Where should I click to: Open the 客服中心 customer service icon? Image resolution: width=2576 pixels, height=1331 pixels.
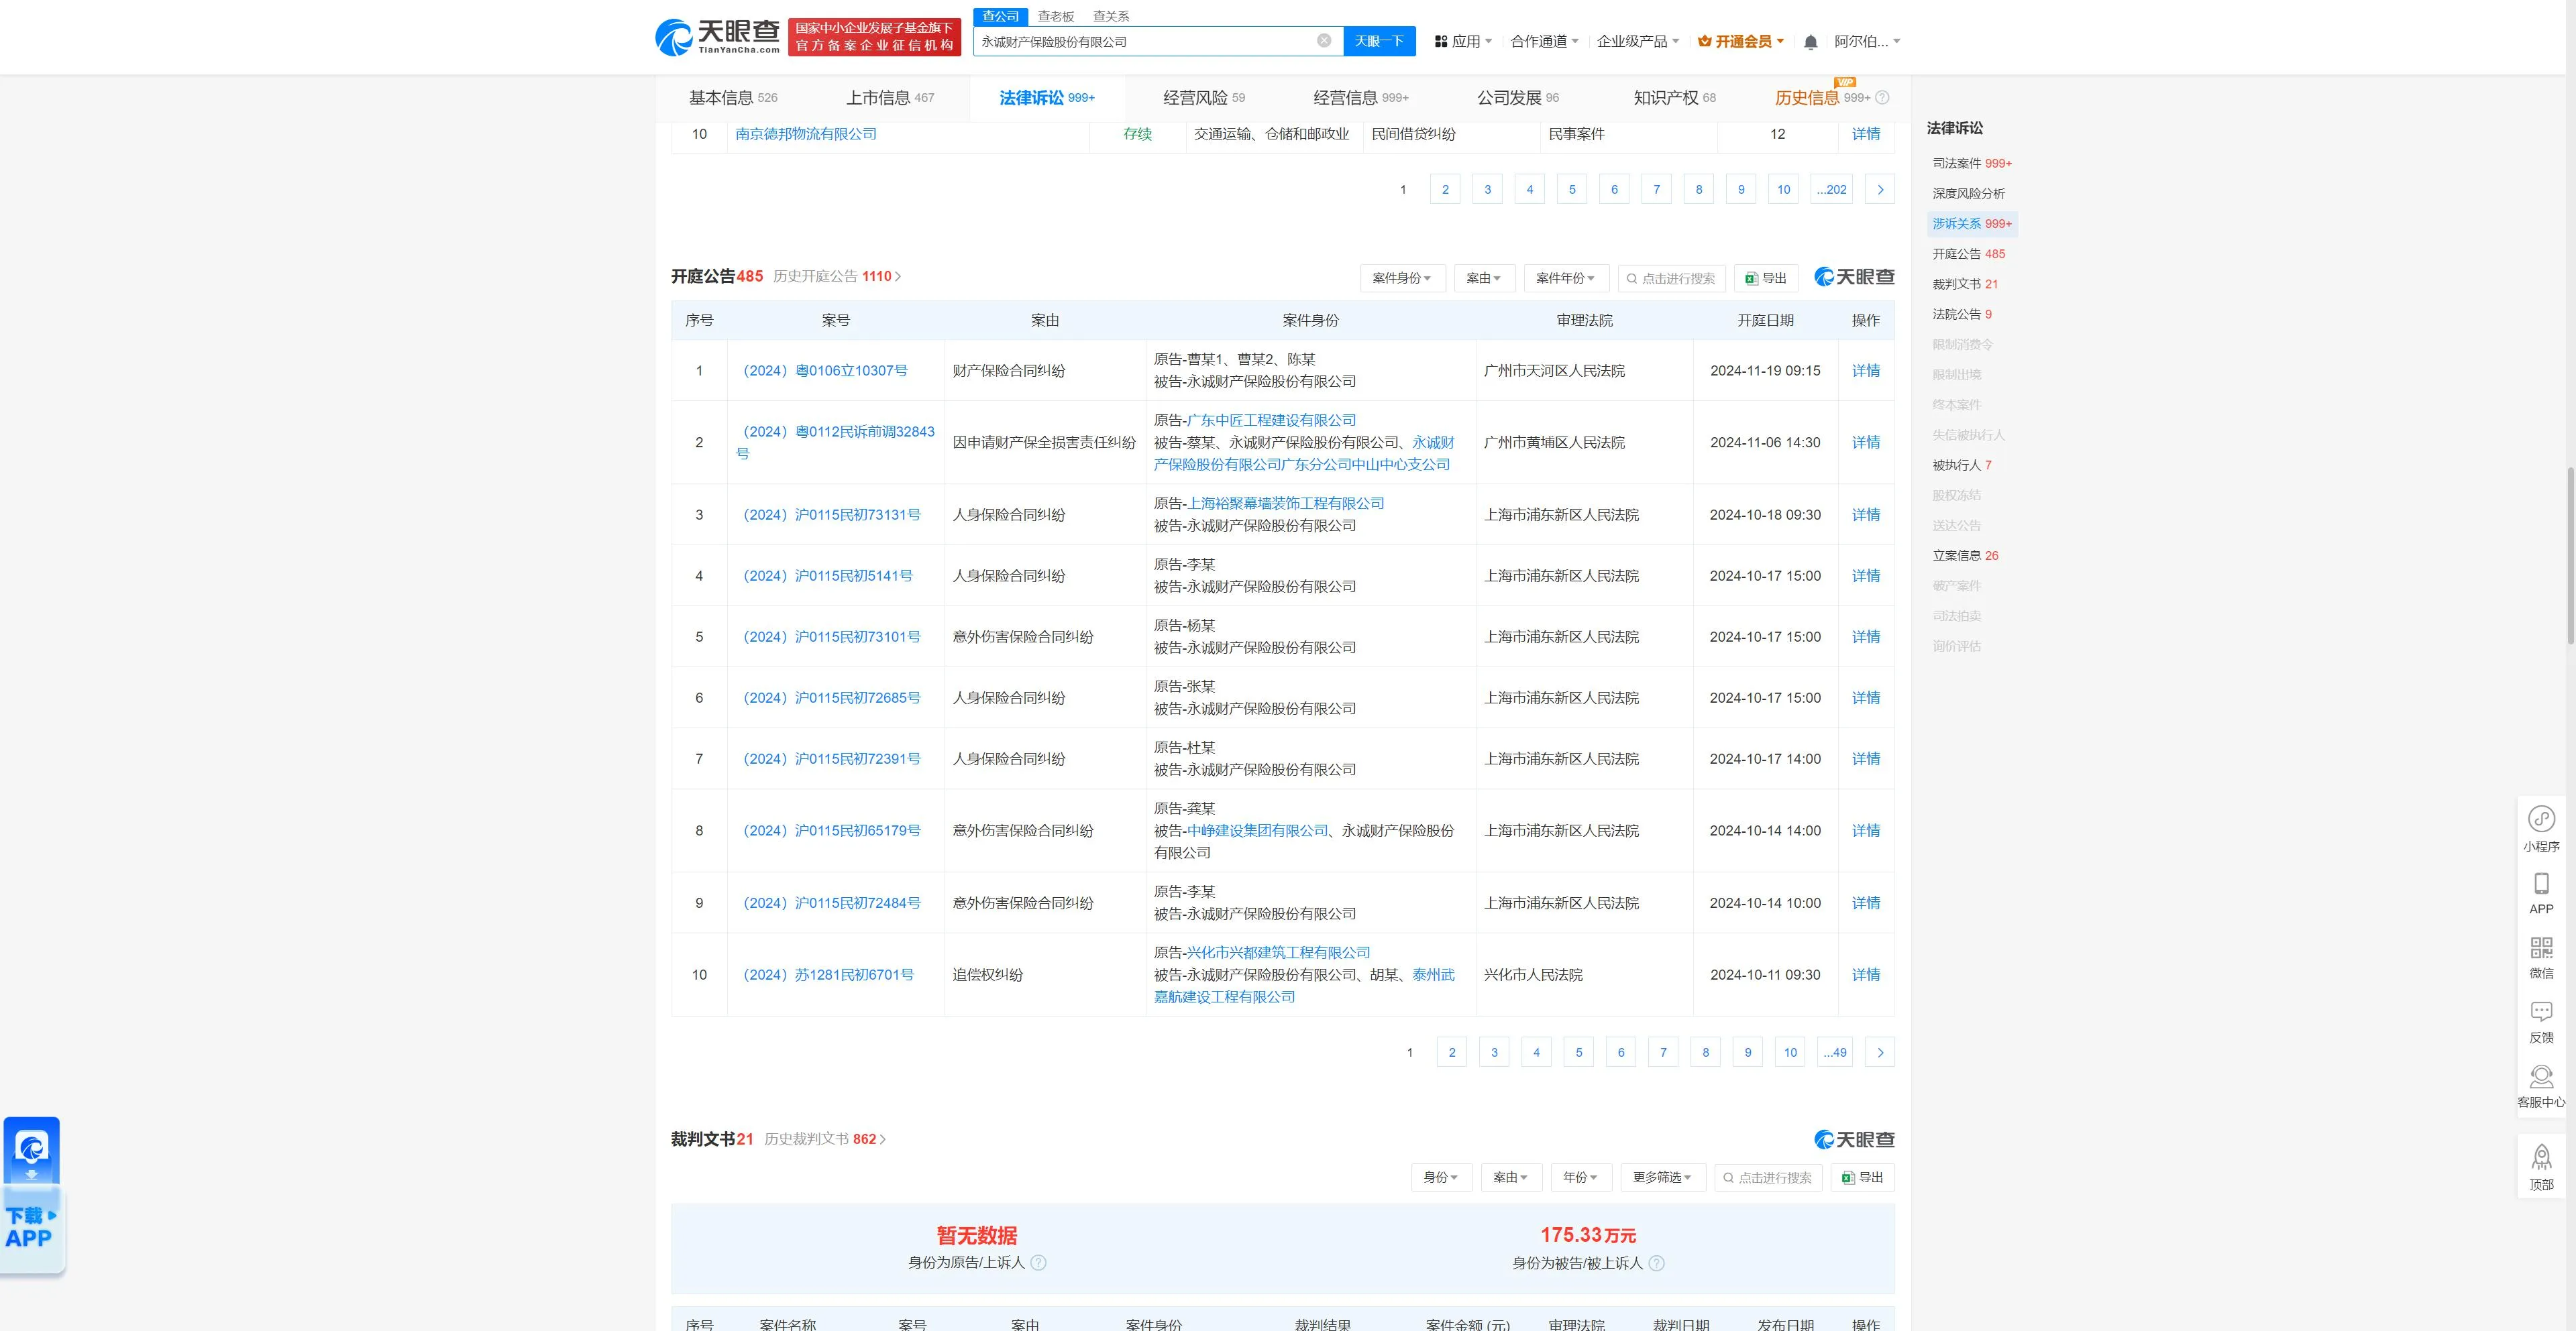tap(2541, 1077)
